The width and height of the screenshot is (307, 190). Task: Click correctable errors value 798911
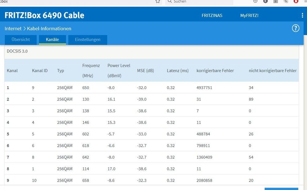pyautogui.click(x=203, y=146)
